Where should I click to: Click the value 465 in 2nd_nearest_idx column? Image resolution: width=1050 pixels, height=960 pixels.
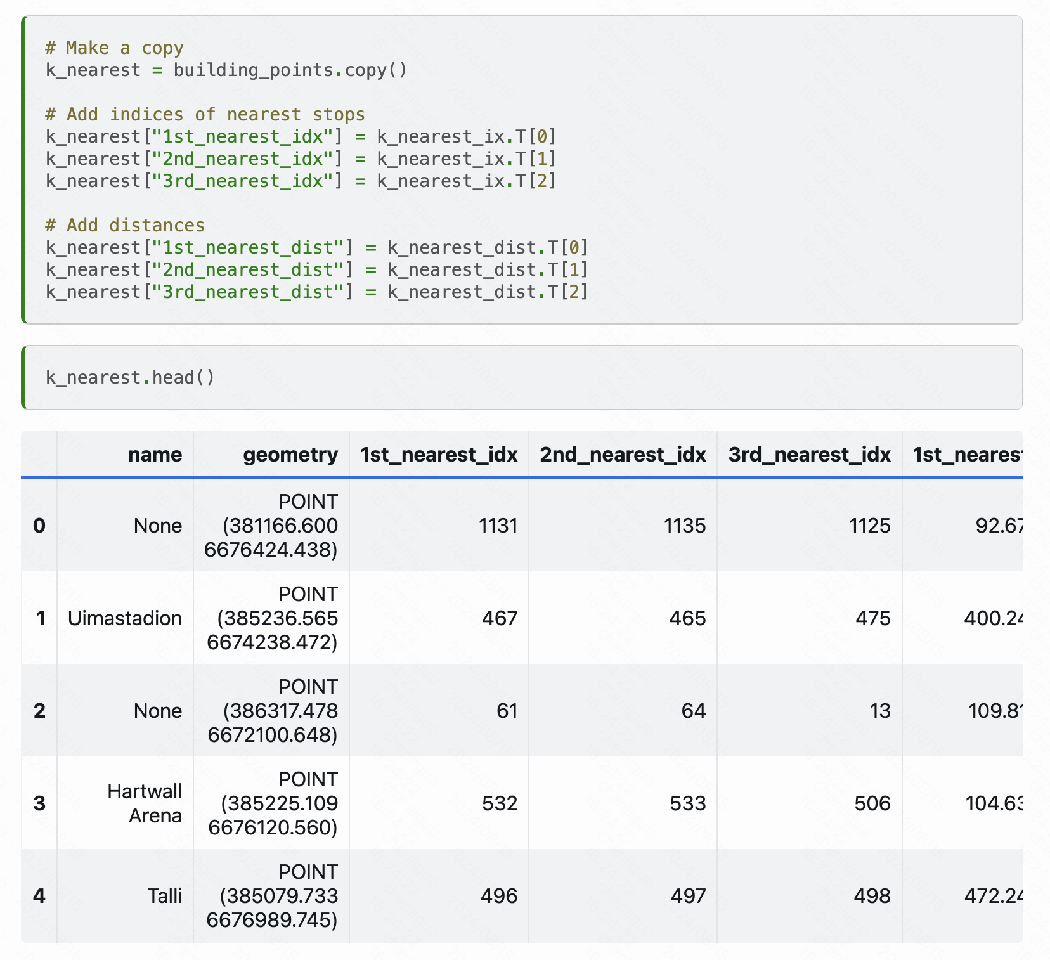click(x=687, y=618)
